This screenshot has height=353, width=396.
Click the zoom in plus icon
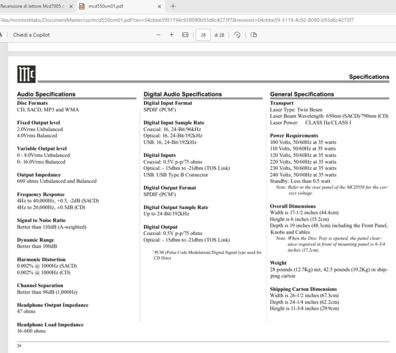172,35
